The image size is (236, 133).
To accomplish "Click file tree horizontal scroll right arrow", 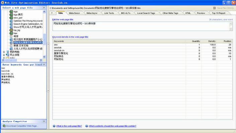I will [41, 60].
